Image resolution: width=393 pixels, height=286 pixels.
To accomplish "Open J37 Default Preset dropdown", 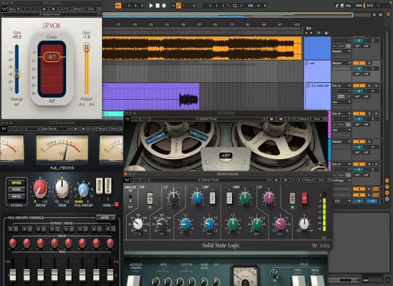I will pos(208,119).
